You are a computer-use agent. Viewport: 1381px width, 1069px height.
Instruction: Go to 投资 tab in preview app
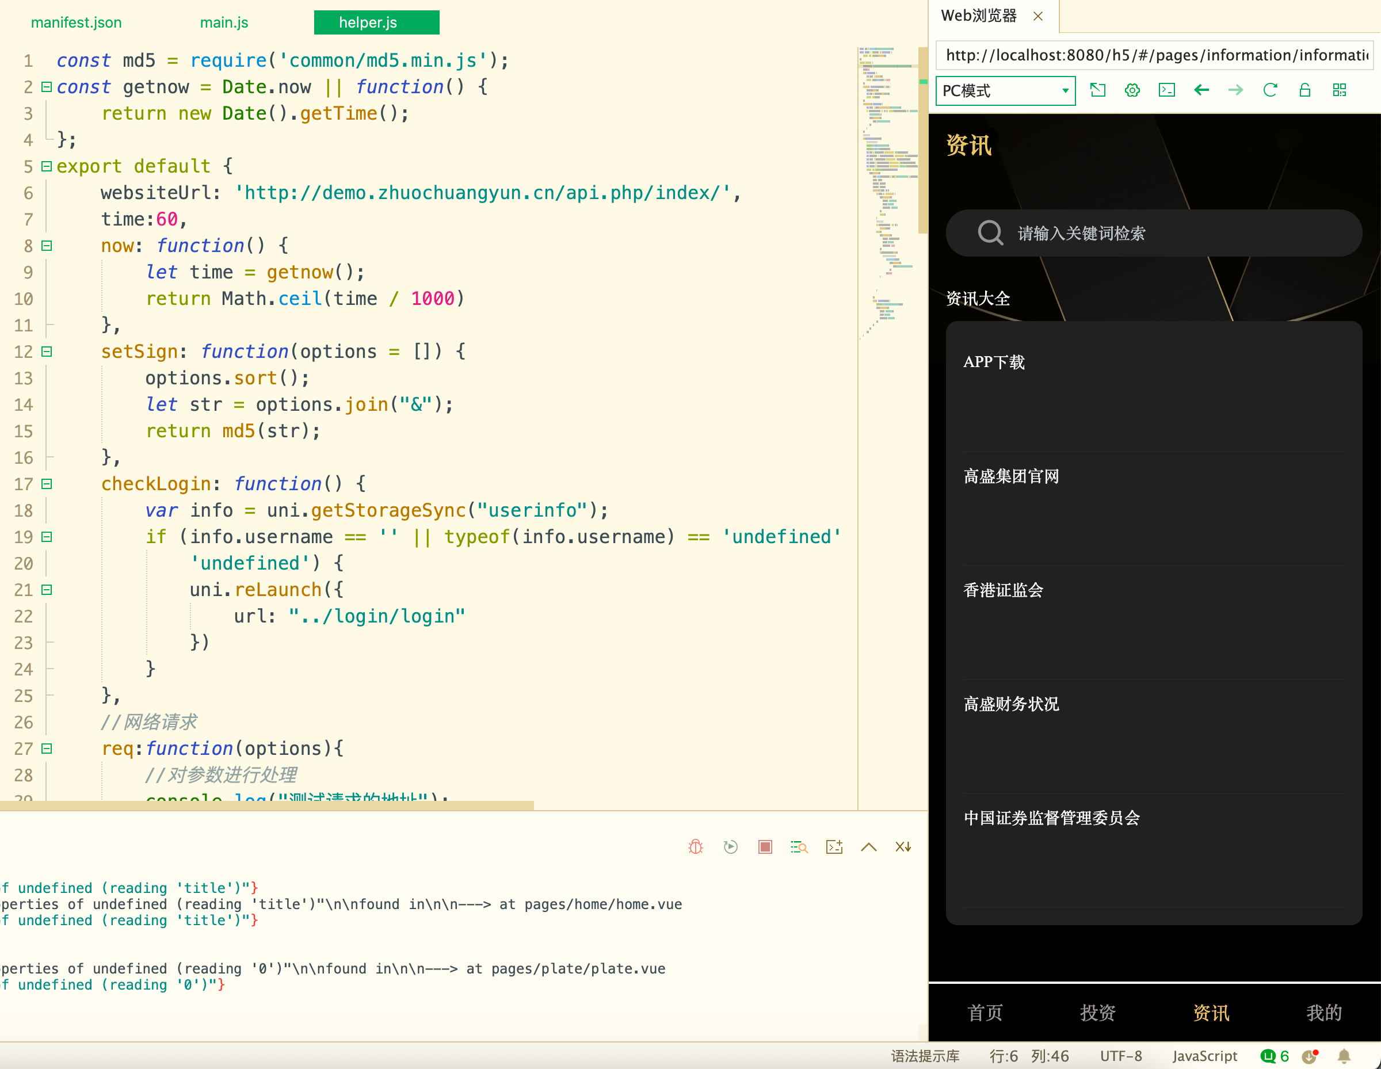pyautogui.click(x=1098, y=1012)
